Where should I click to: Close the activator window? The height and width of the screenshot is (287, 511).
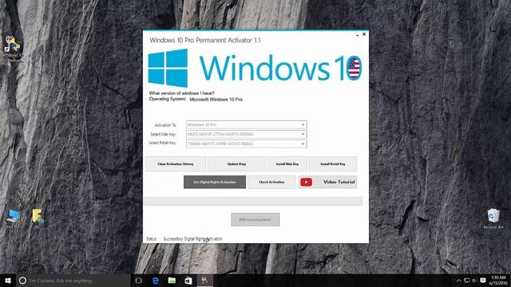click(364, 33)
